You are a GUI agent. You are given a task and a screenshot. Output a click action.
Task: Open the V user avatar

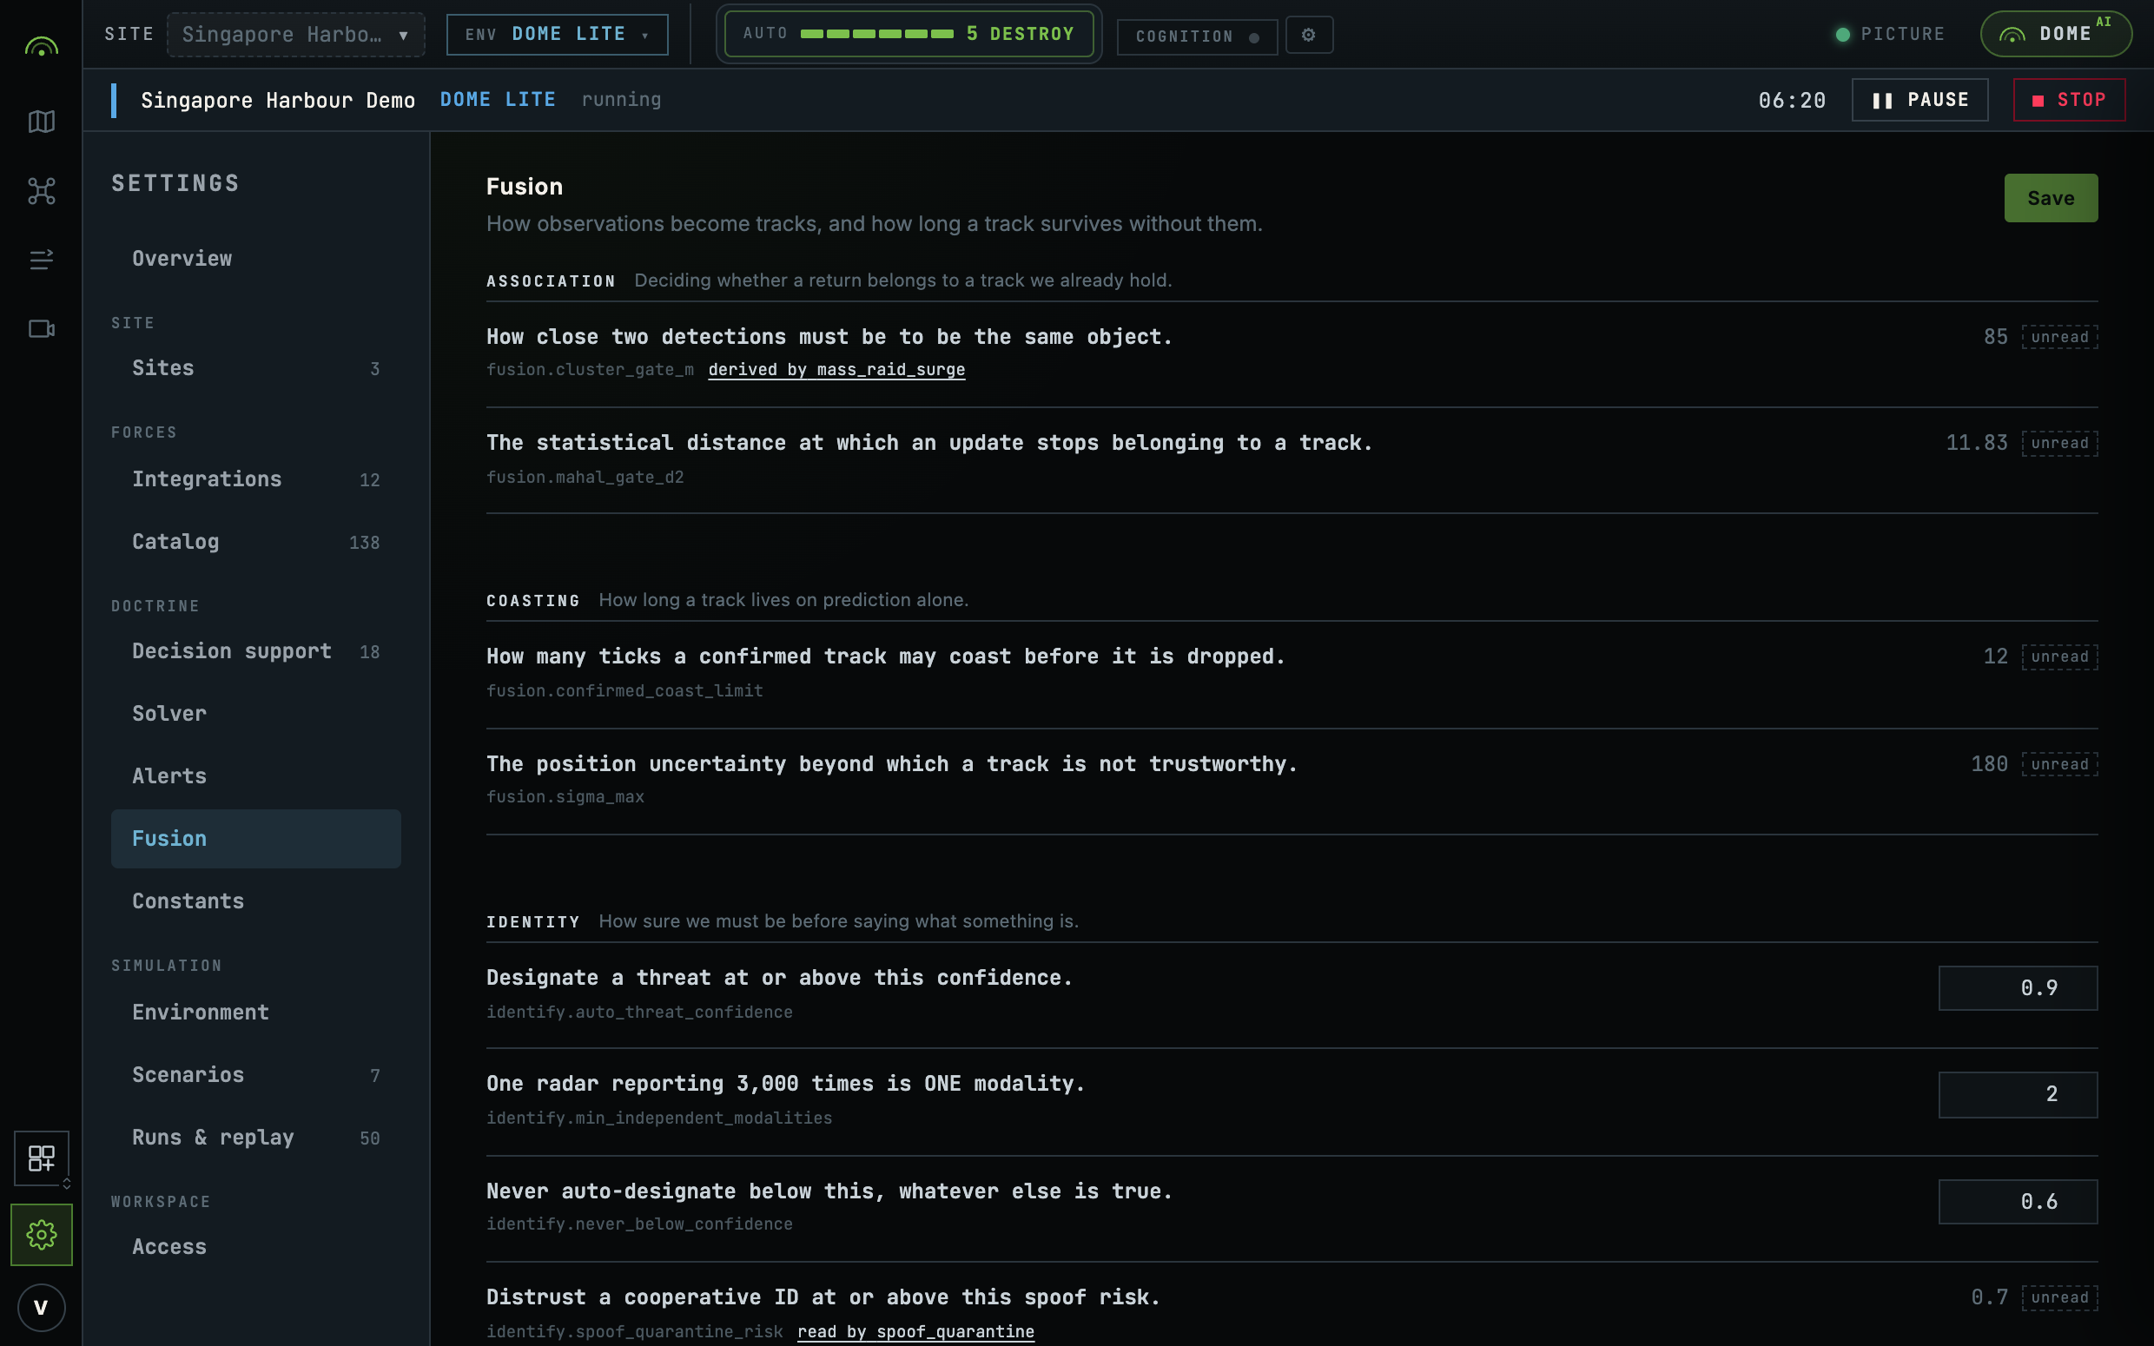coord(41,1308)
